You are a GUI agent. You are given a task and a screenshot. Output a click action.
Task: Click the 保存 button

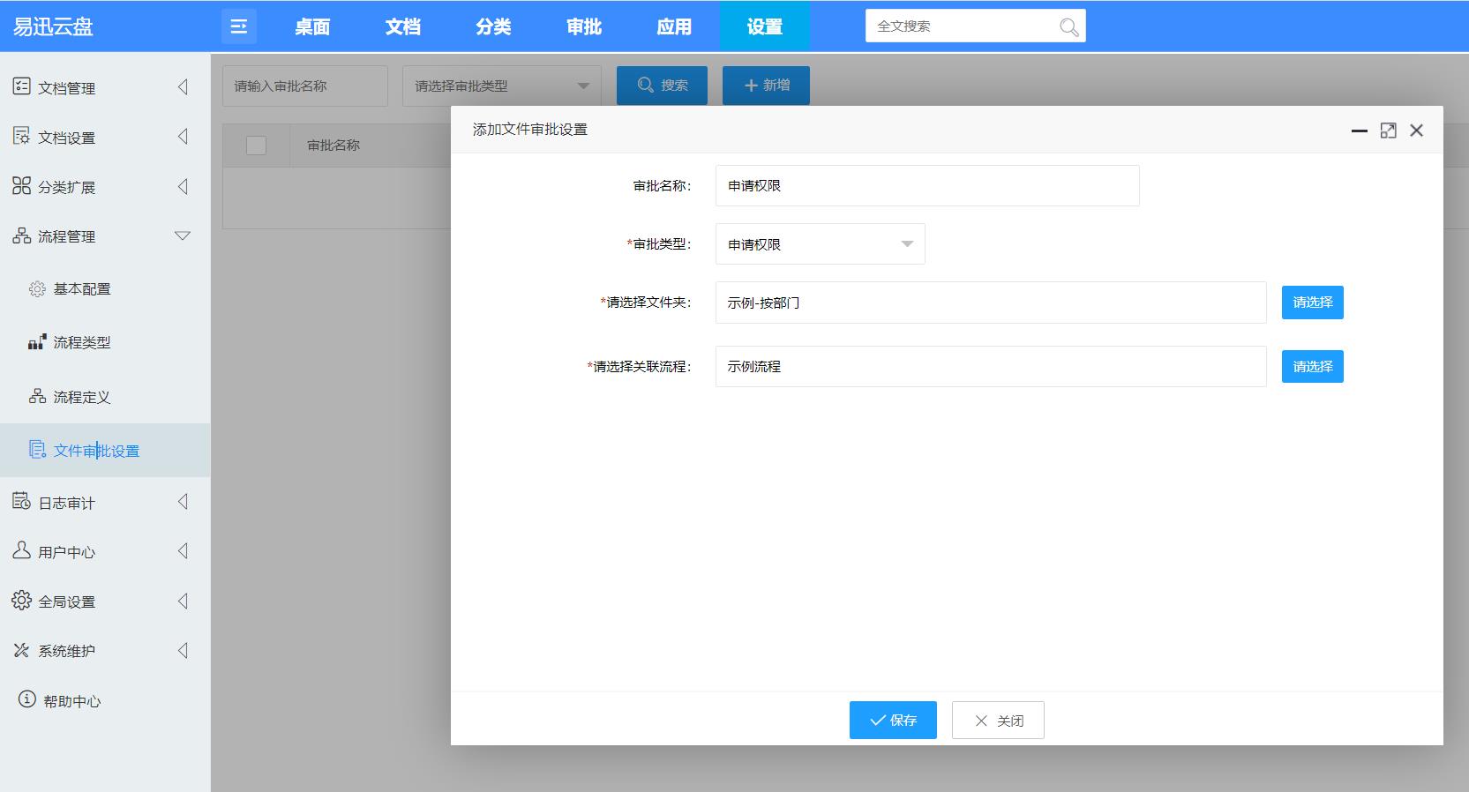click(x=893, y=721)
